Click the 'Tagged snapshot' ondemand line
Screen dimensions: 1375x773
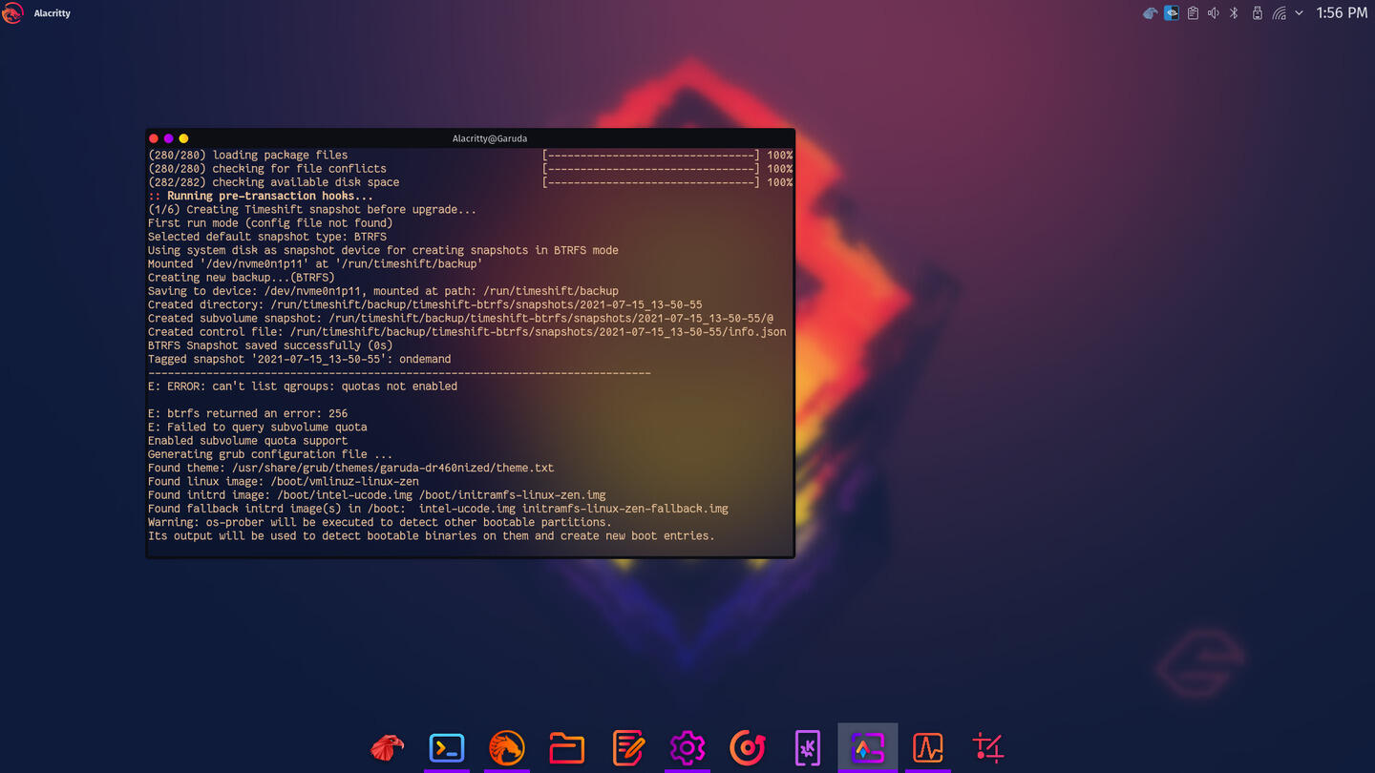pyautogui.click(x=300, y=359)
